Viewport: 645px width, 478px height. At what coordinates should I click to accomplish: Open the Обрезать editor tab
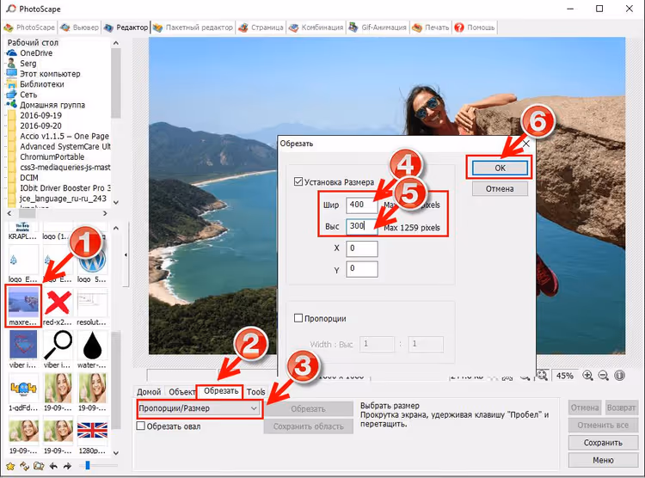point(220,391)
